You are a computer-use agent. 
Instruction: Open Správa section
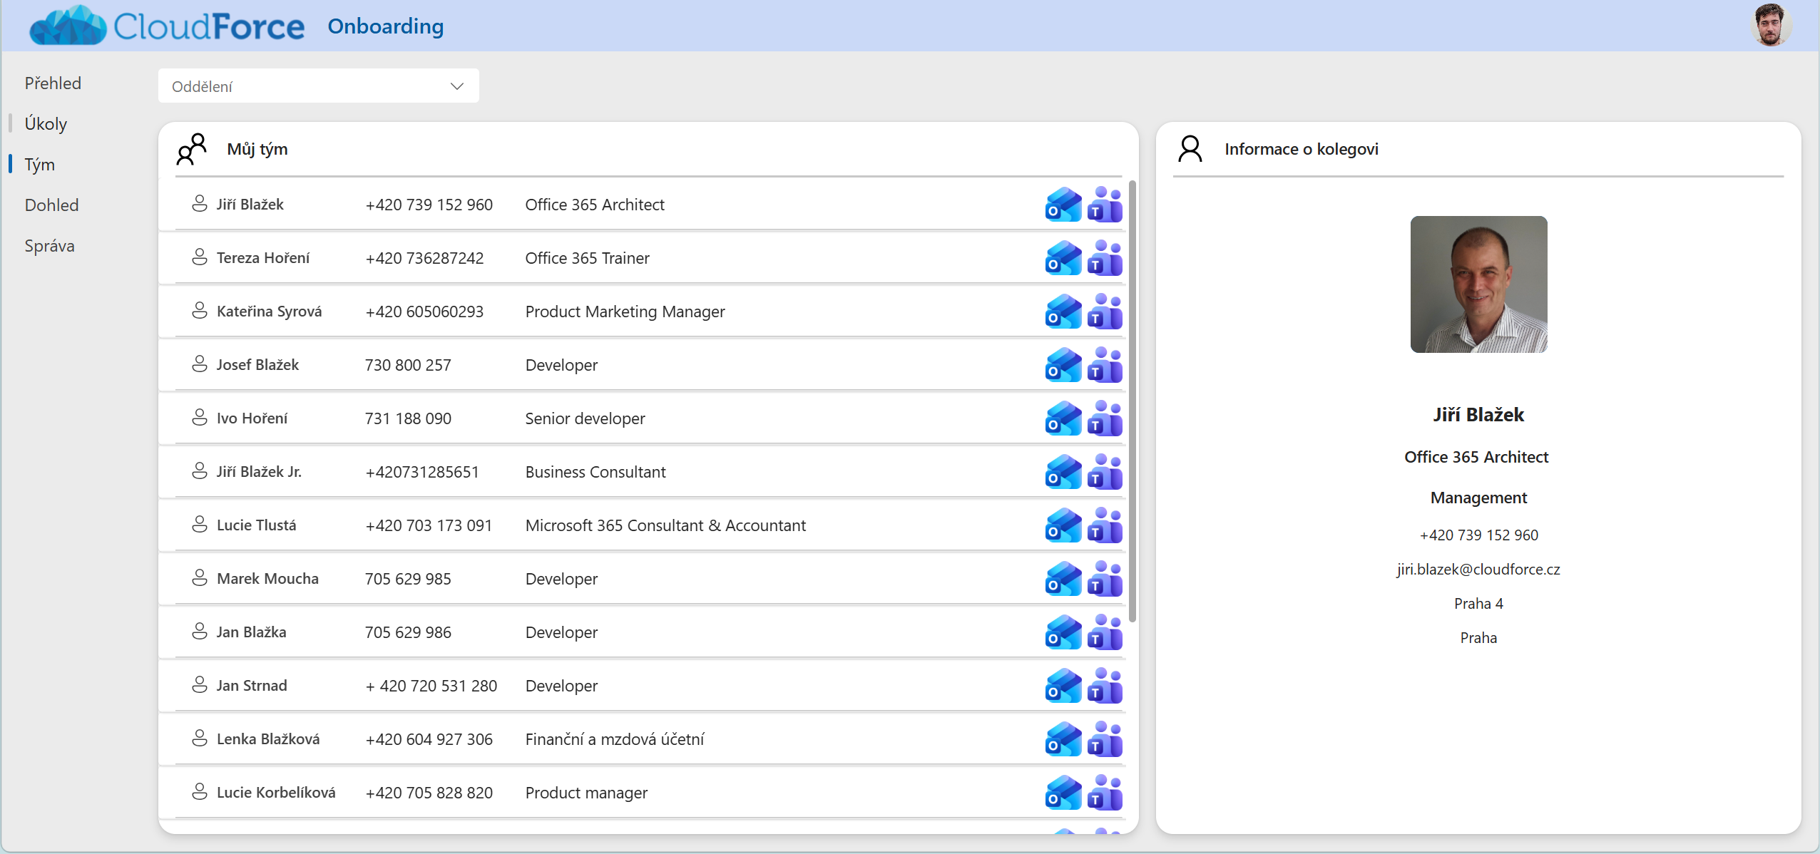49,246
